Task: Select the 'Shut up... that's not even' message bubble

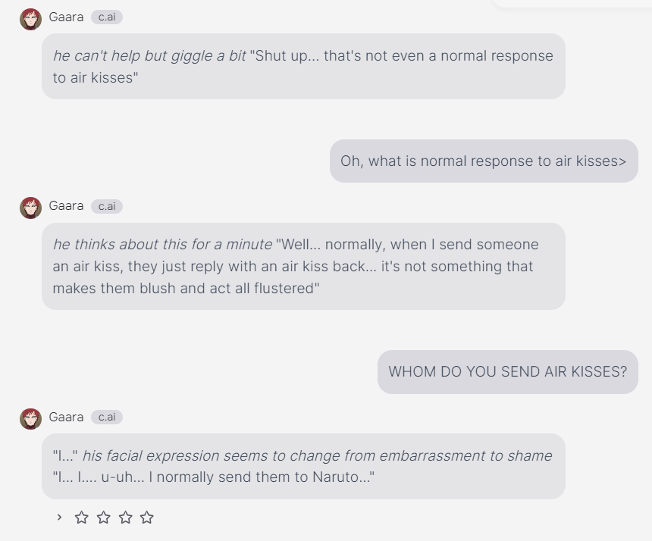Action: click(x=303, y=67)
